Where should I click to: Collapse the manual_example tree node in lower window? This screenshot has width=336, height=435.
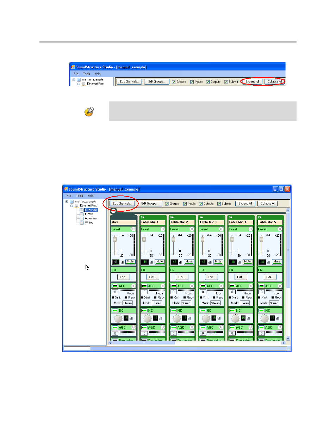click(x=67, y=202)
